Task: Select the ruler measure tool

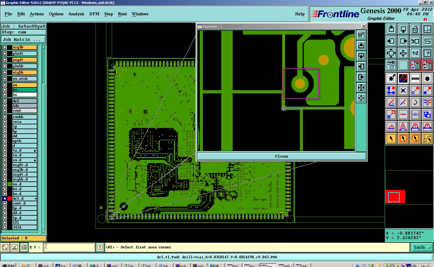Action: [415, 79]
